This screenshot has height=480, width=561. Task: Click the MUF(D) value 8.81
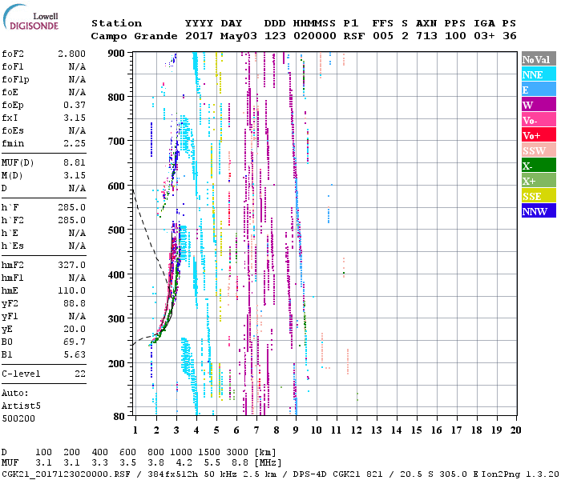pyautogui.click(x=75, y=162)
